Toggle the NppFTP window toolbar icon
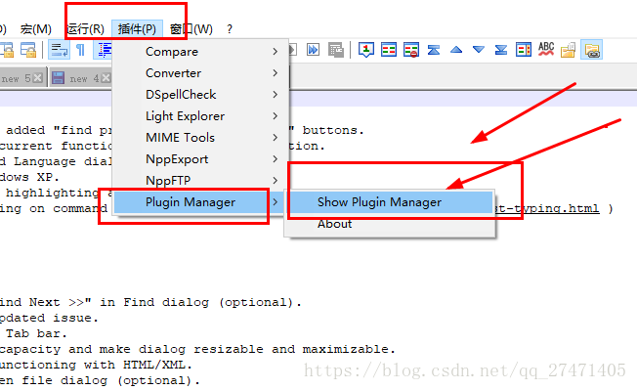The height and width of the screenshot is (390, 637). (x=591, y=50)
